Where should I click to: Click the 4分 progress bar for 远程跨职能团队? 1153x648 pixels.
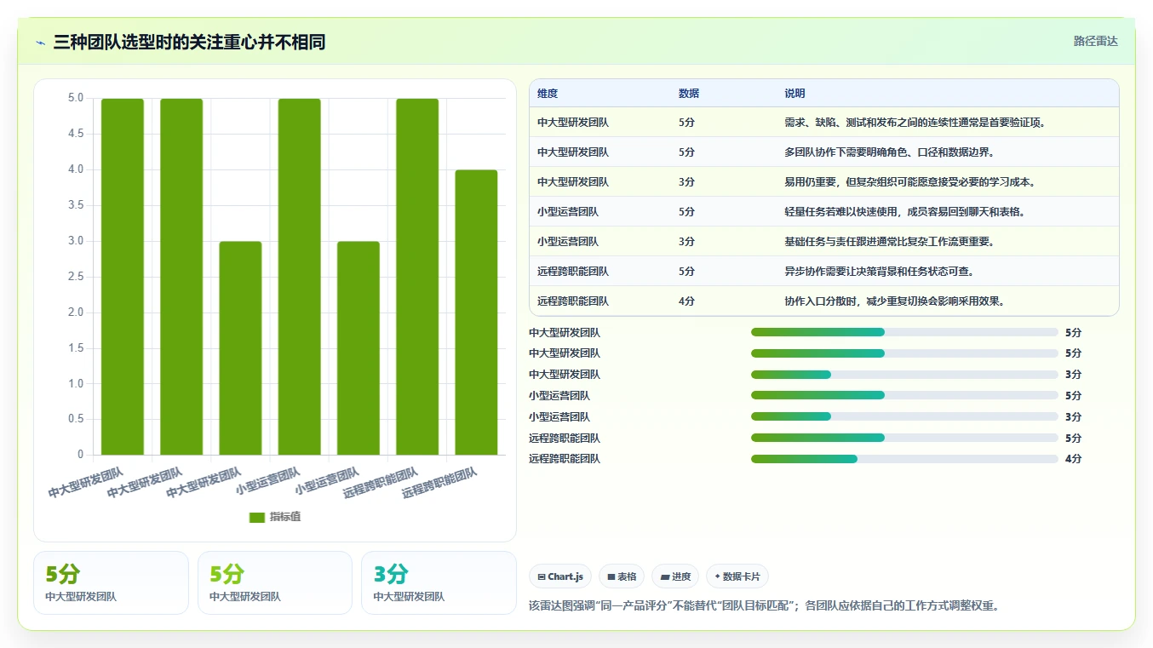click(904, 459)
